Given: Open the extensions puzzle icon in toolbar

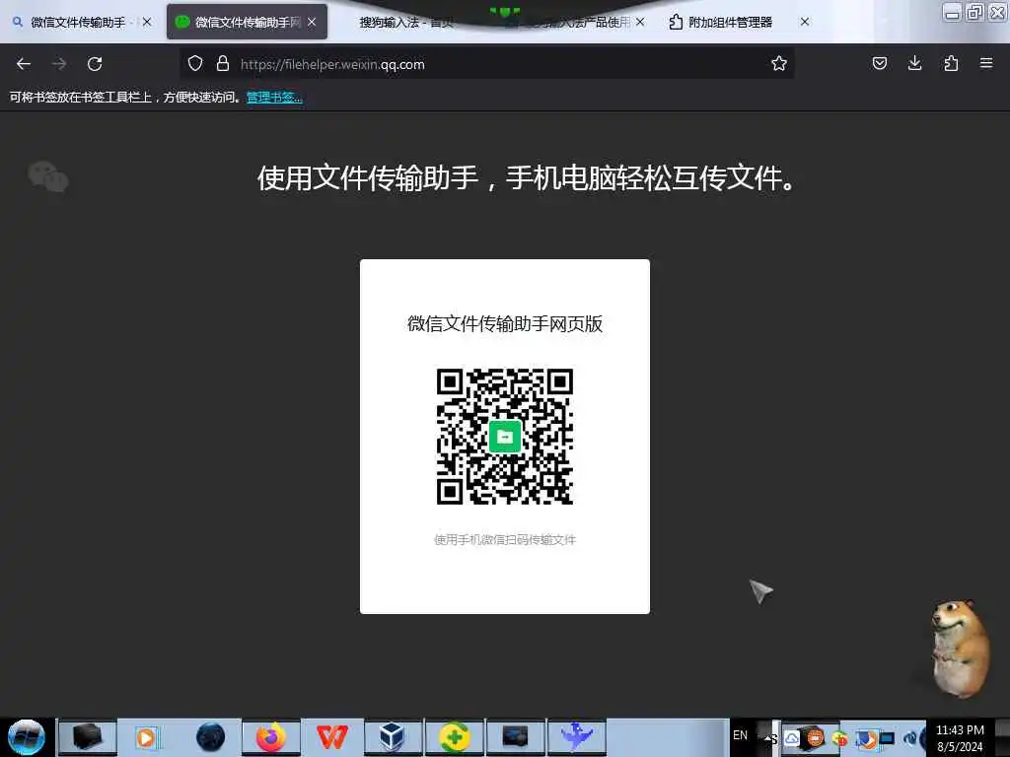Looking at the screenshot, I should [x=951, y=63].
